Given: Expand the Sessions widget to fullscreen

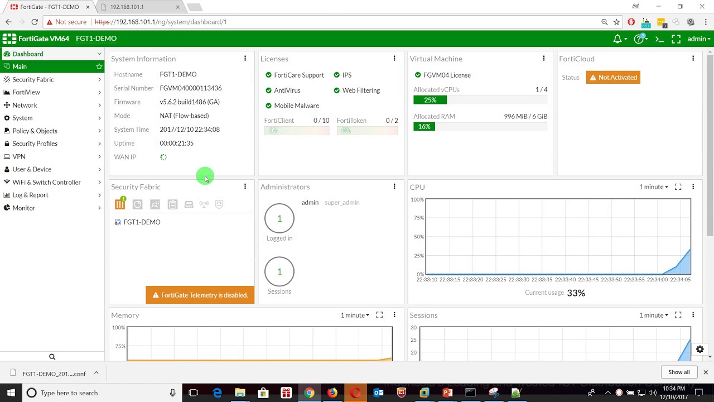Looking at the screenshot, I should coord(678,315).
